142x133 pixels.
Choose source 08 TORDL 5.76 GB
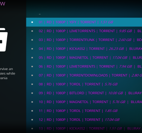pyautogui.click(x=84, y=84)
